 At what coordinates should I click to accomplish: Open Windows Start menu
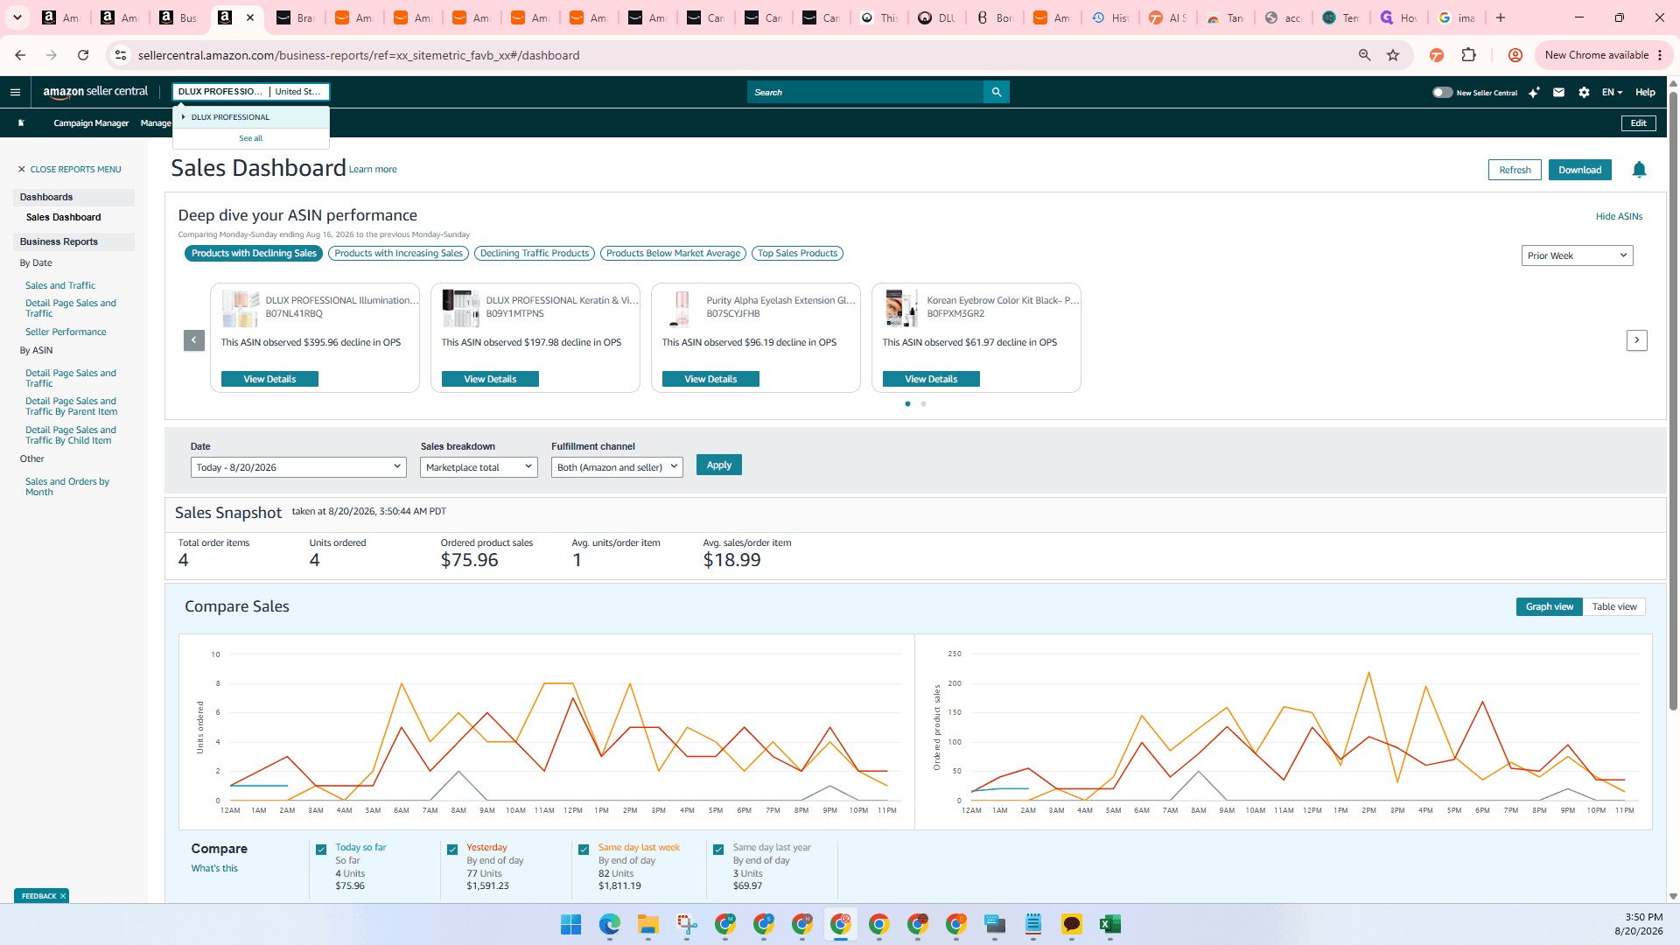pos(571,924)
